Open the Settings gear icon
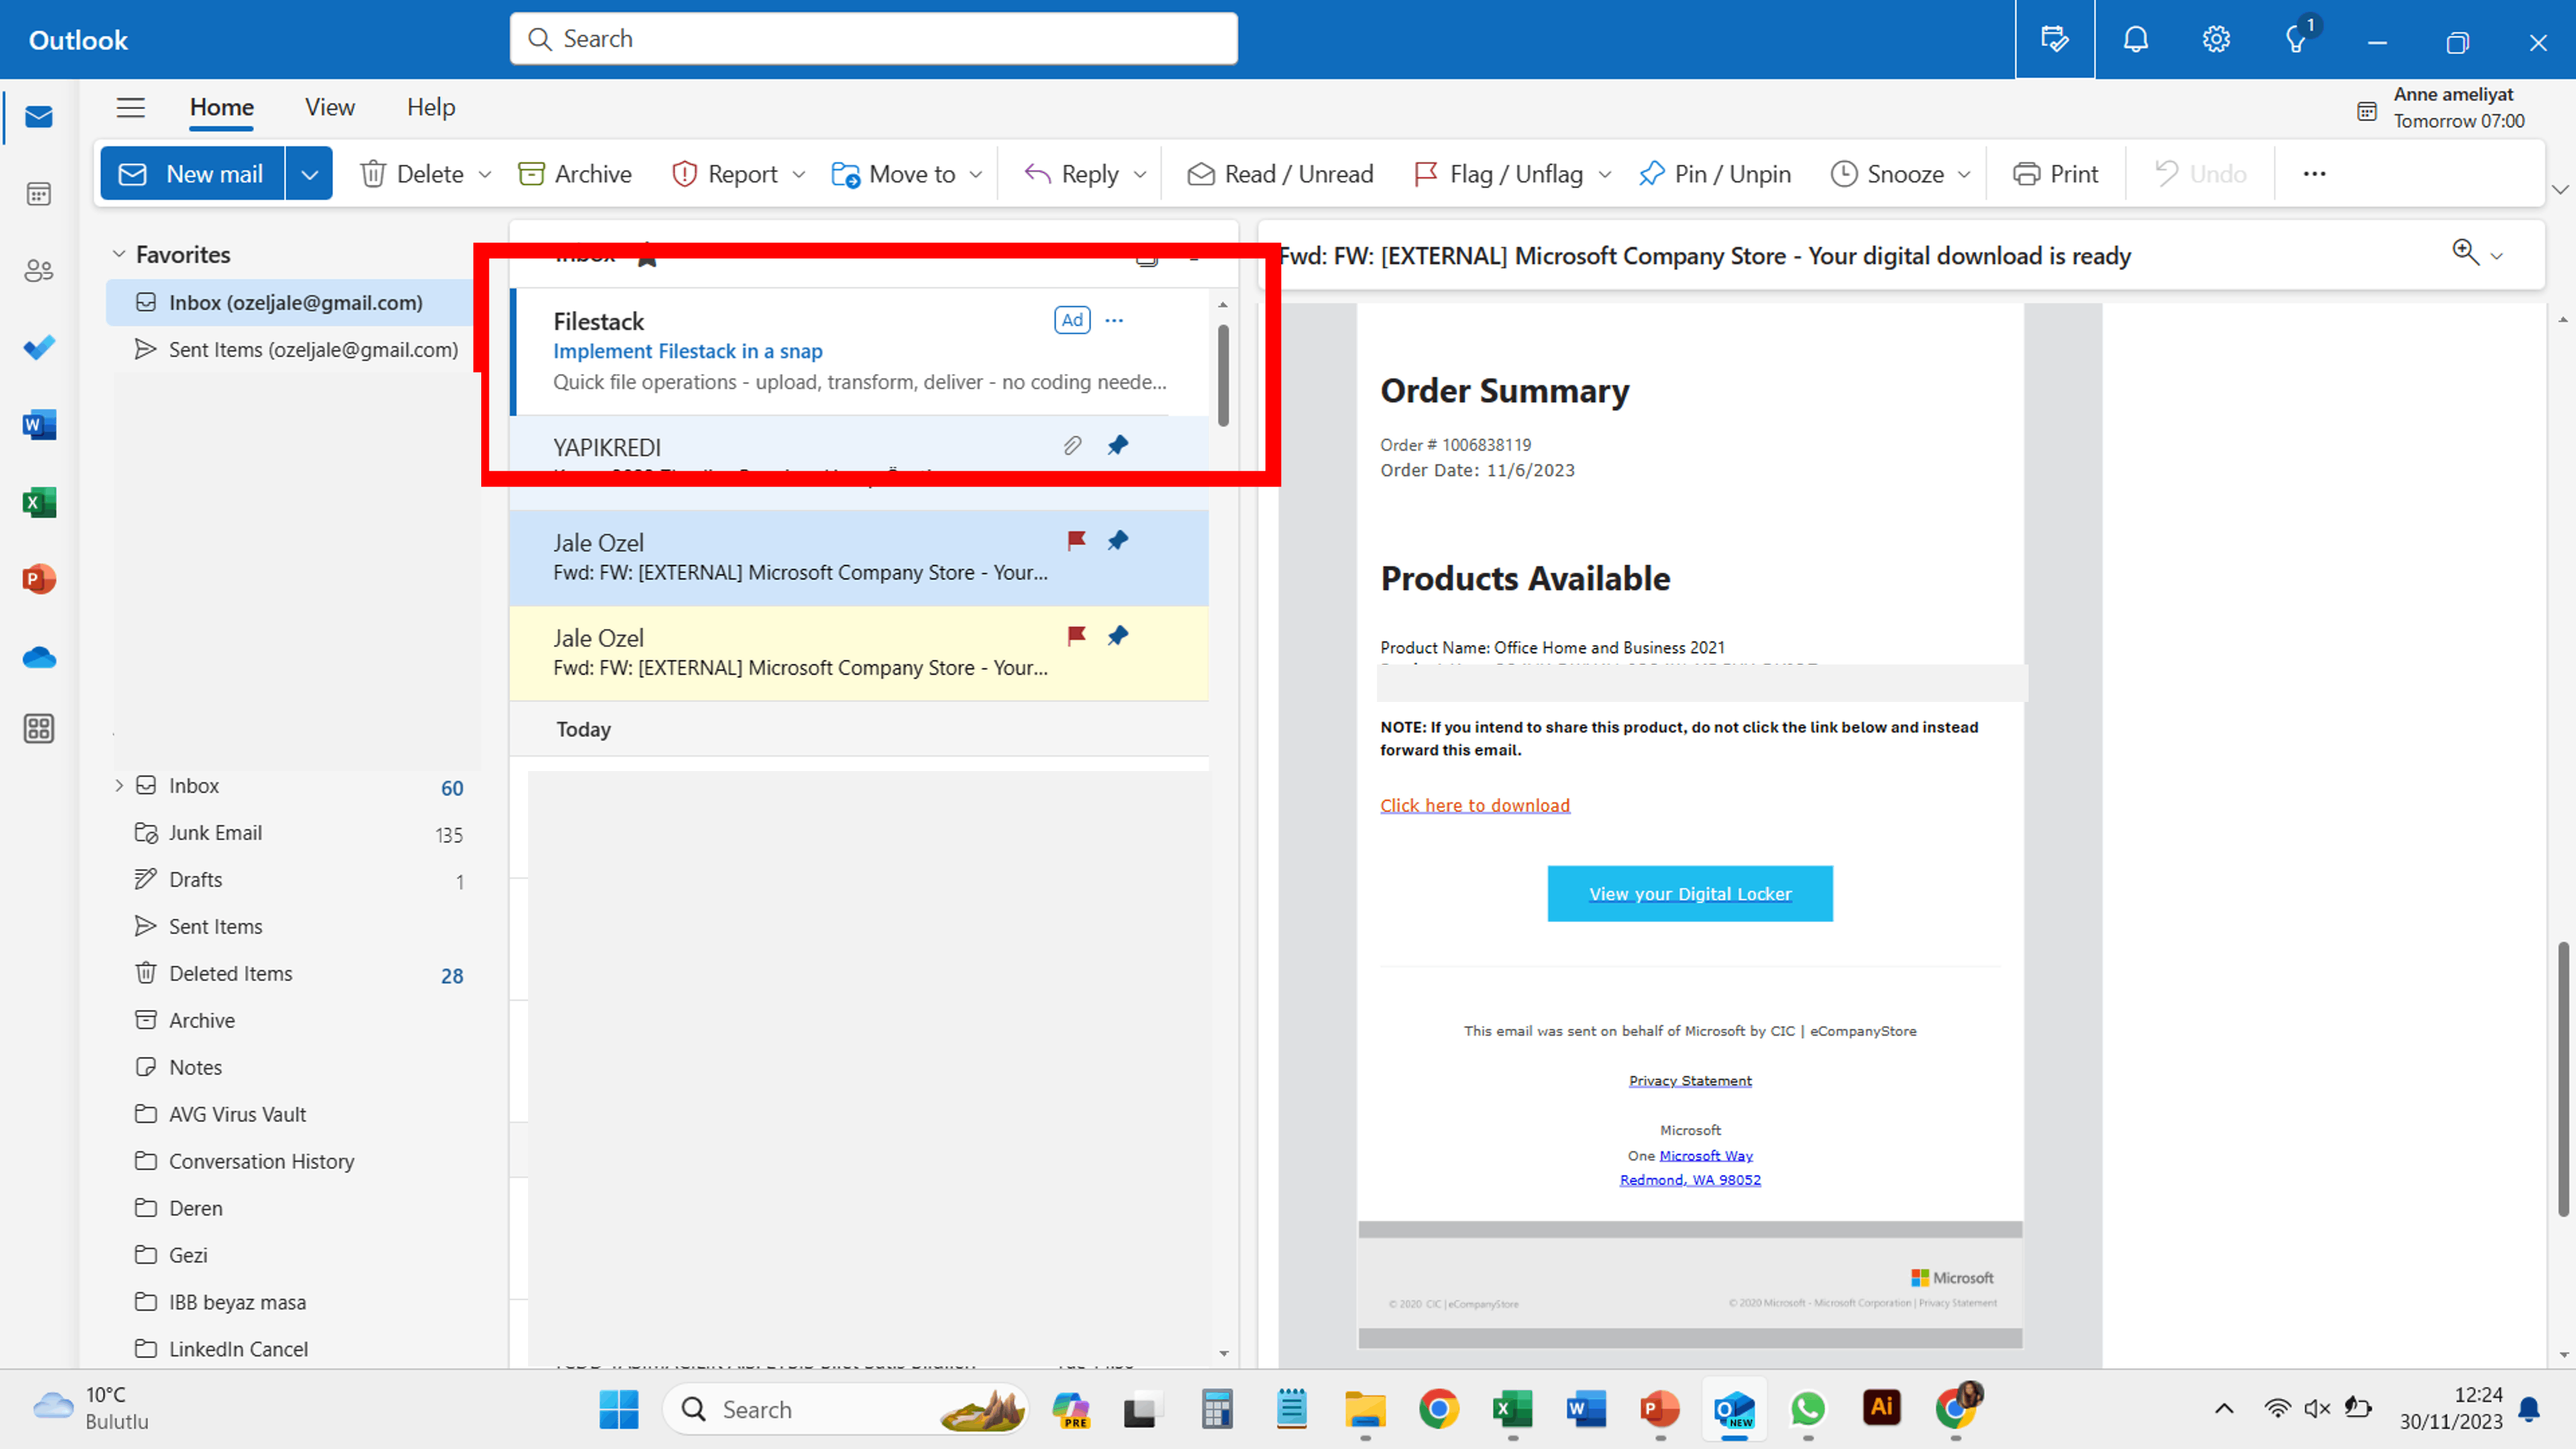Image resolution: width=2576 pixels, height=1449 pixels. (2216, 40)
